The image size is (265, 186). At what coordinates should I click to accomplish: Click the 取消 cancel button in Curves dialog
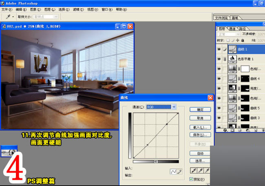[x=200, y=118]
